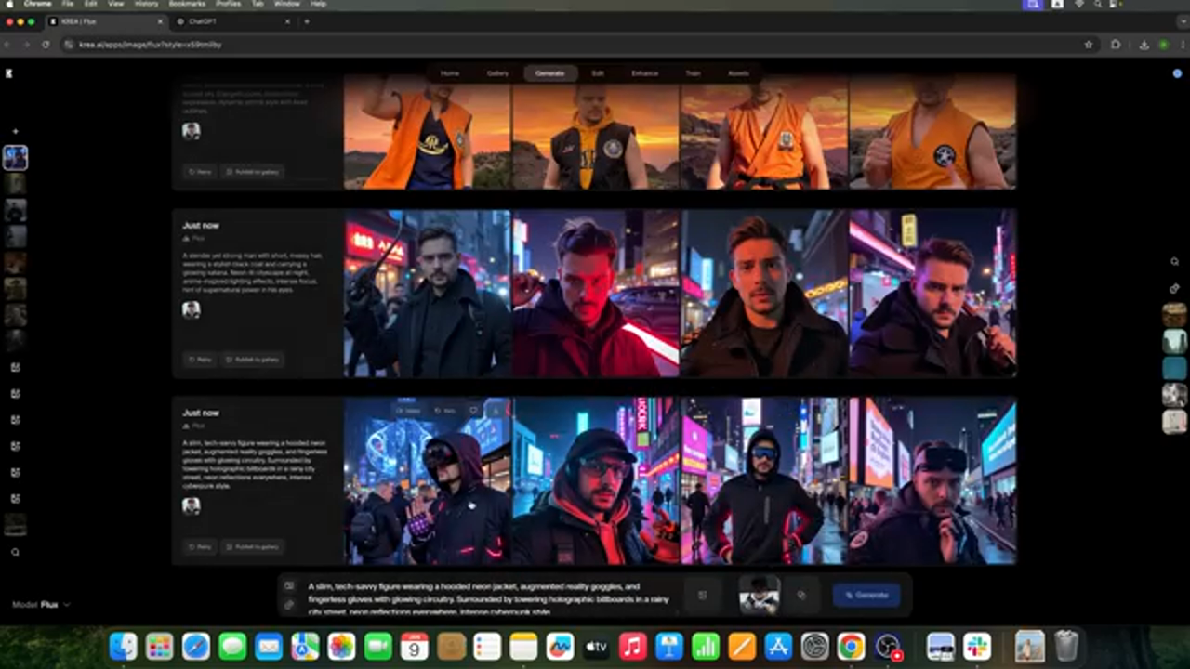Bookmark the page with star icon

(x=1089, y=44)
